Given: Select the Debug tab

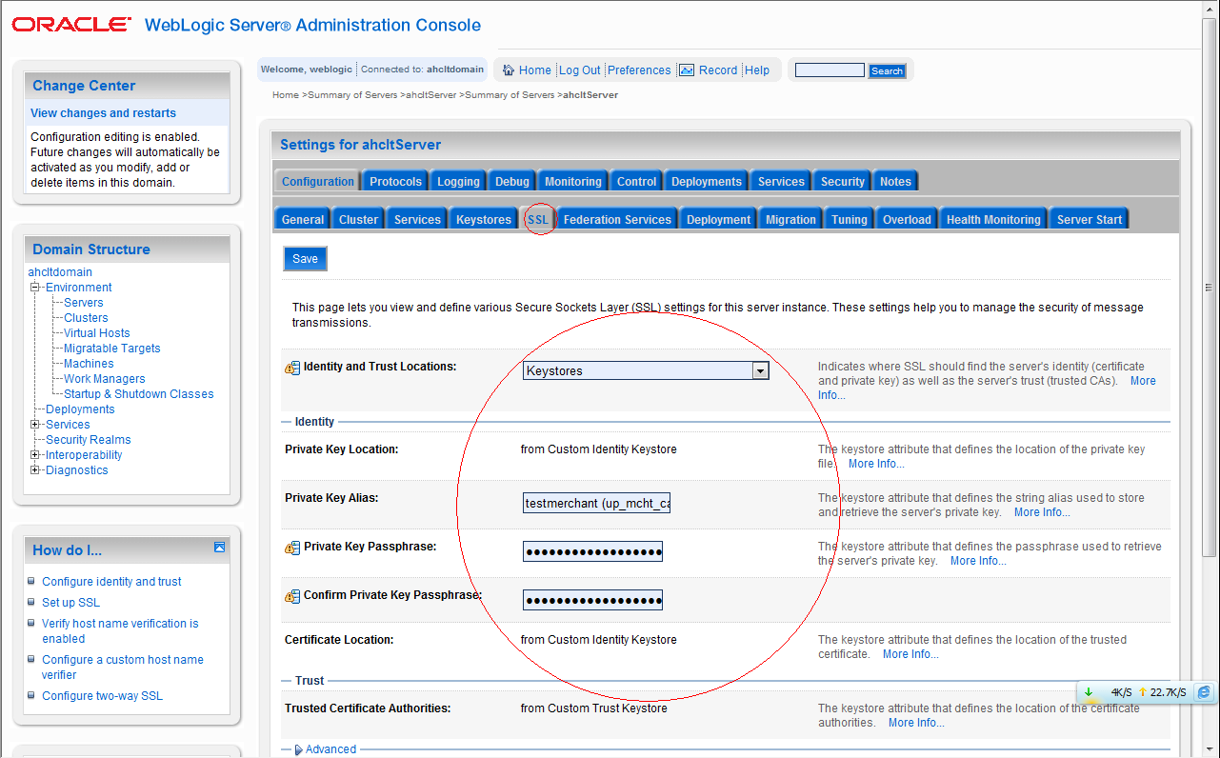Looking at the screenshot, I should click(512, 182).
